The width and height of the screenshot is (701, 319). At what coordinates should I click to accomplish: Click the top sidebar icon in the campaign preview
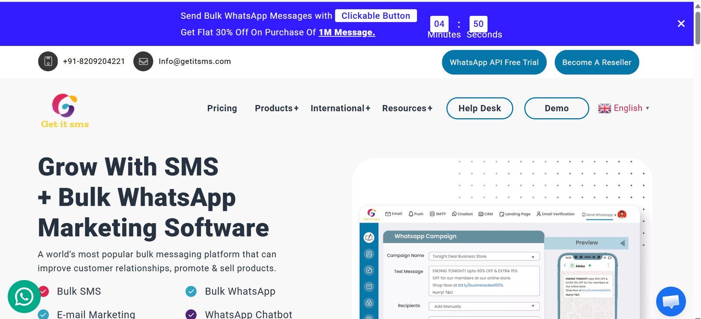(369, 237)
